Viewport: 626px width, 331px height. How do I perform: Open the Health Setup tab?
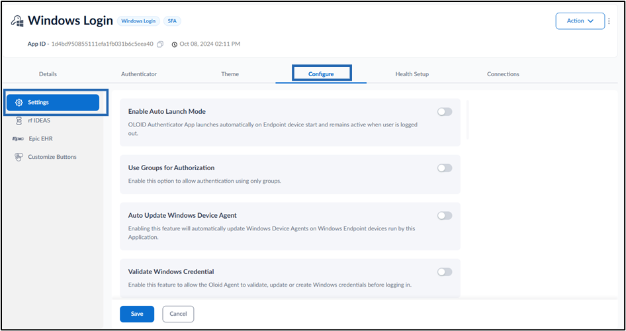(x=412, y=74)
